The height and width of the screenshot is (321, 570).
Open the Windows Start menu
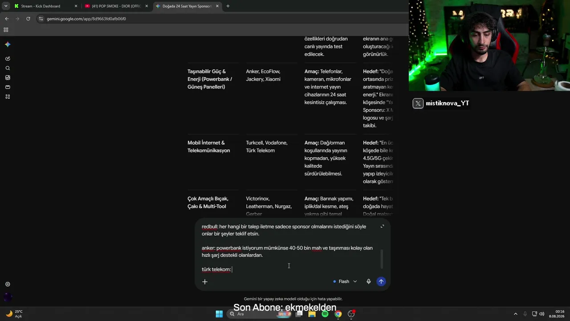pos(219,314)
